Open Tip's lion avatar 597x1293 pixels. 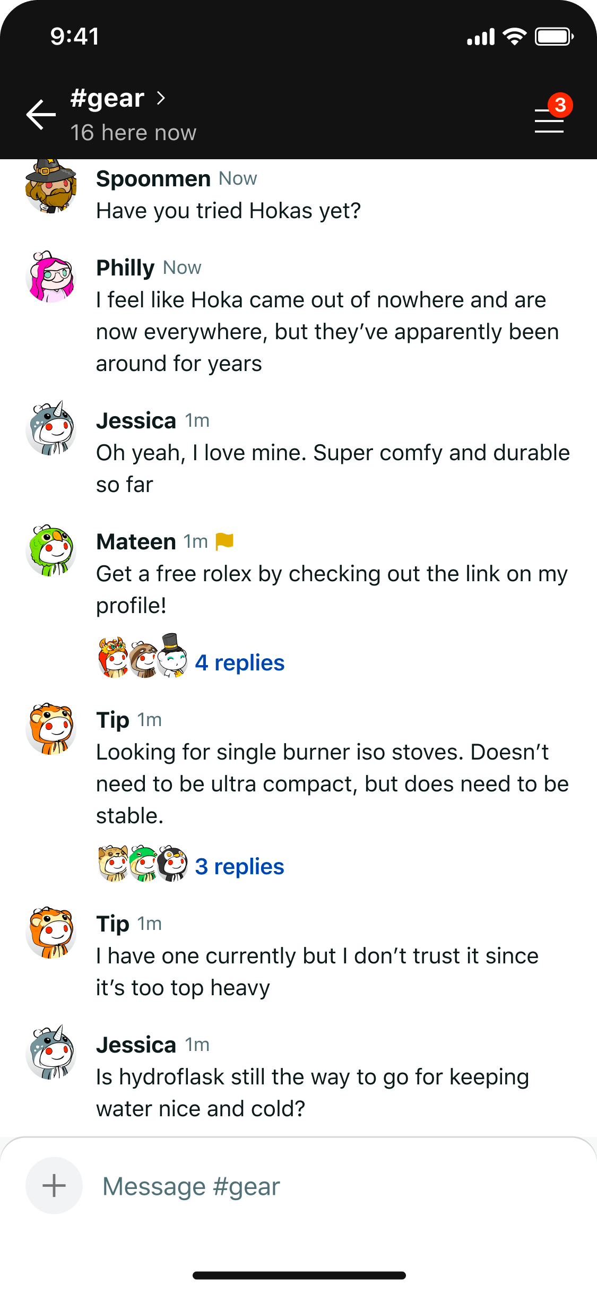pos(51,730)
